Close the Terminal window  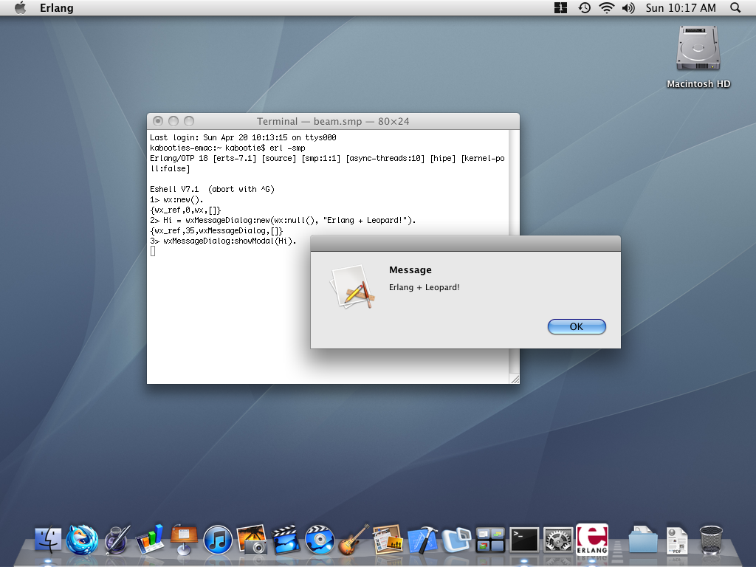158,121
